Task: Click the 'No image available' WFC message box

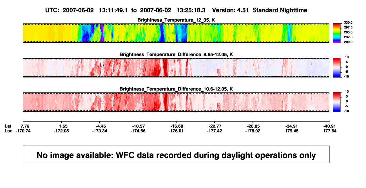Action: click(x=176, y=154)
